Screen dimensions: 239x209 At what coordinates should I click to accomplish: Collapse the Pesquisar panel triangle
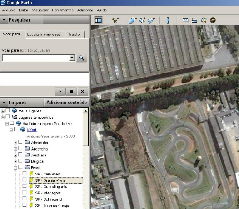(4, 20)
